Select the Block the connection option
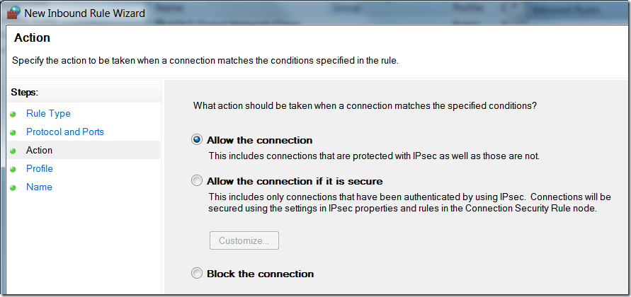631x297 pixels. click(197, 274)
